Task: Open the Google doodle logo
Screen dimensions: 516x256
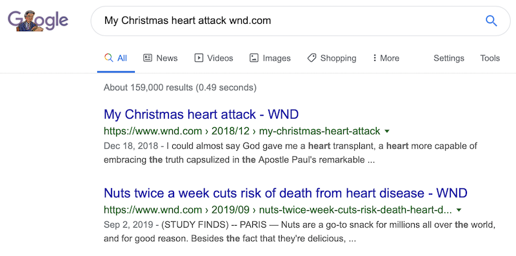Action: coord(38,21)
